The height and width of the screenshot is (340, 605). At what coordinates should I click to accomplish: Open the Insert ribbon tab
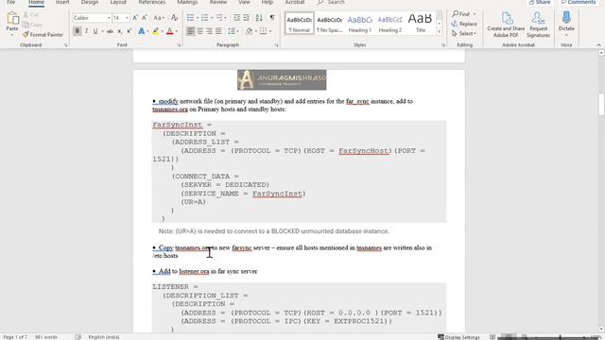point(62,2)
